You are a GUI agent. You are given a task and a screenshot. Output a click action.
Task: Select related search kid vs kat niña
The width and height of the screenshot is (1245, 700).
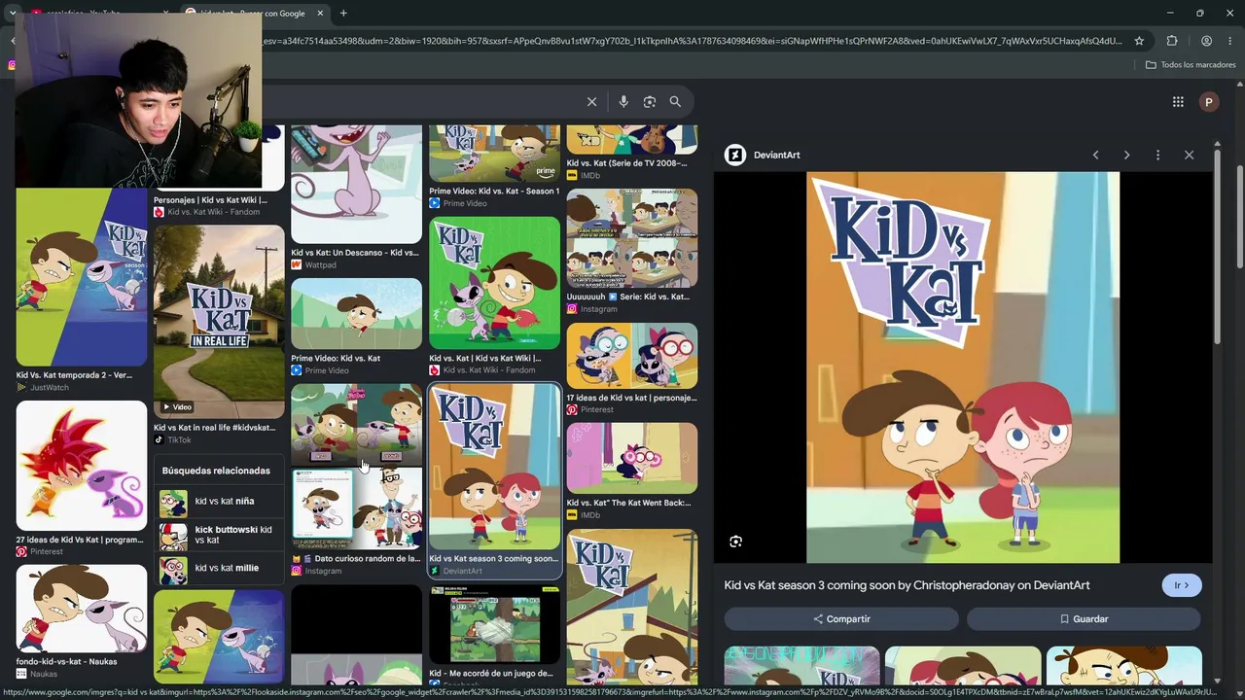[x=217, y=502]
